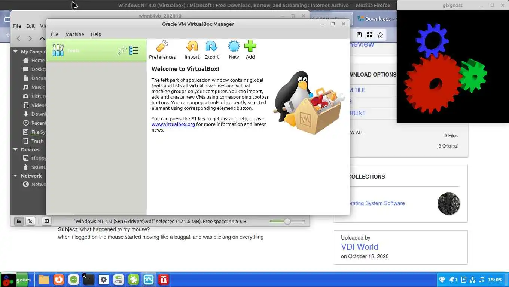Open VirtualBox Help menu
Image resolution: width=509 pixels, height=287 pixels.
click(96, 34)
